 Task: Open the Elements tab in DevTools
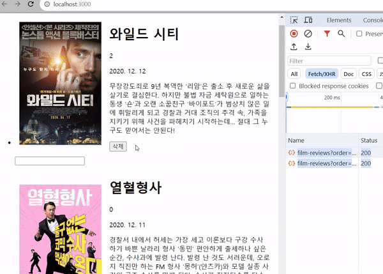(x=339, y=20)
